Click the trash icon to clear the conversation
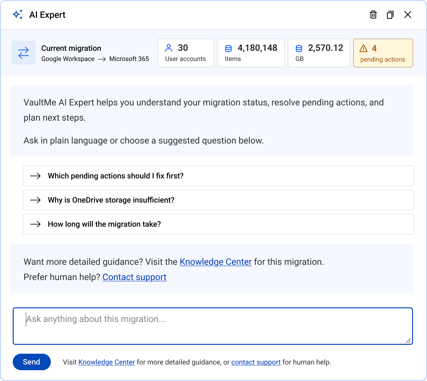Screen dimensions: 427x381 373,15
